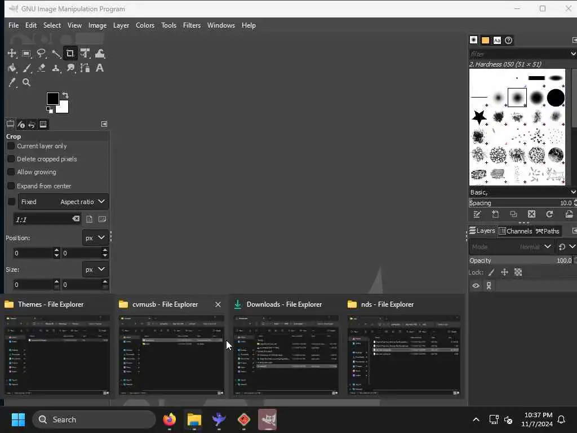Switch to the Patterns tab icon
Screen dimensions: 577x433
pyautogui.click(x=485, y=40)
